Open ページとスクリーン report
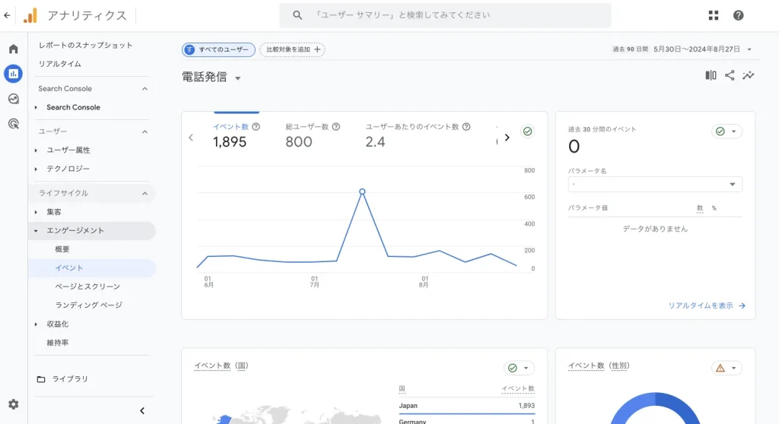This screenshot has height=424, width=779. [87, 286]
